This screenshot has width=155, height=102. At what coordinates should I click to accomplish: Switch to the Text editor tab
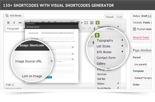[119, 17]
